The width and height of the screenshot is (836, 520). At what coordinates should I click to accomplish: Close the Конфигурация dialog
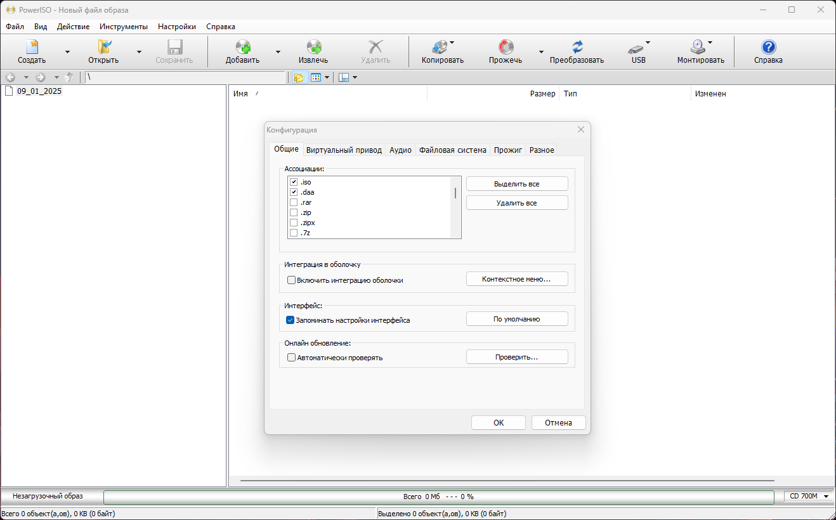click(581, 129)
